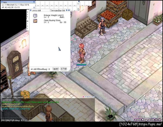Click the pink-haired merchant player character

click(x=82, y=53)
